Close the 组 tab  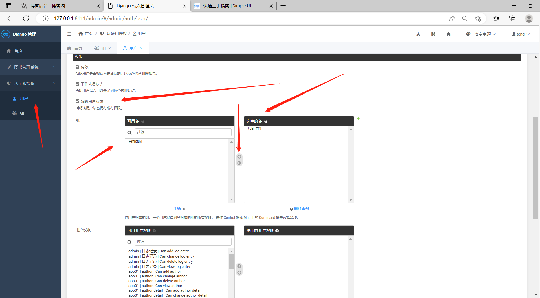coord(110,48)
